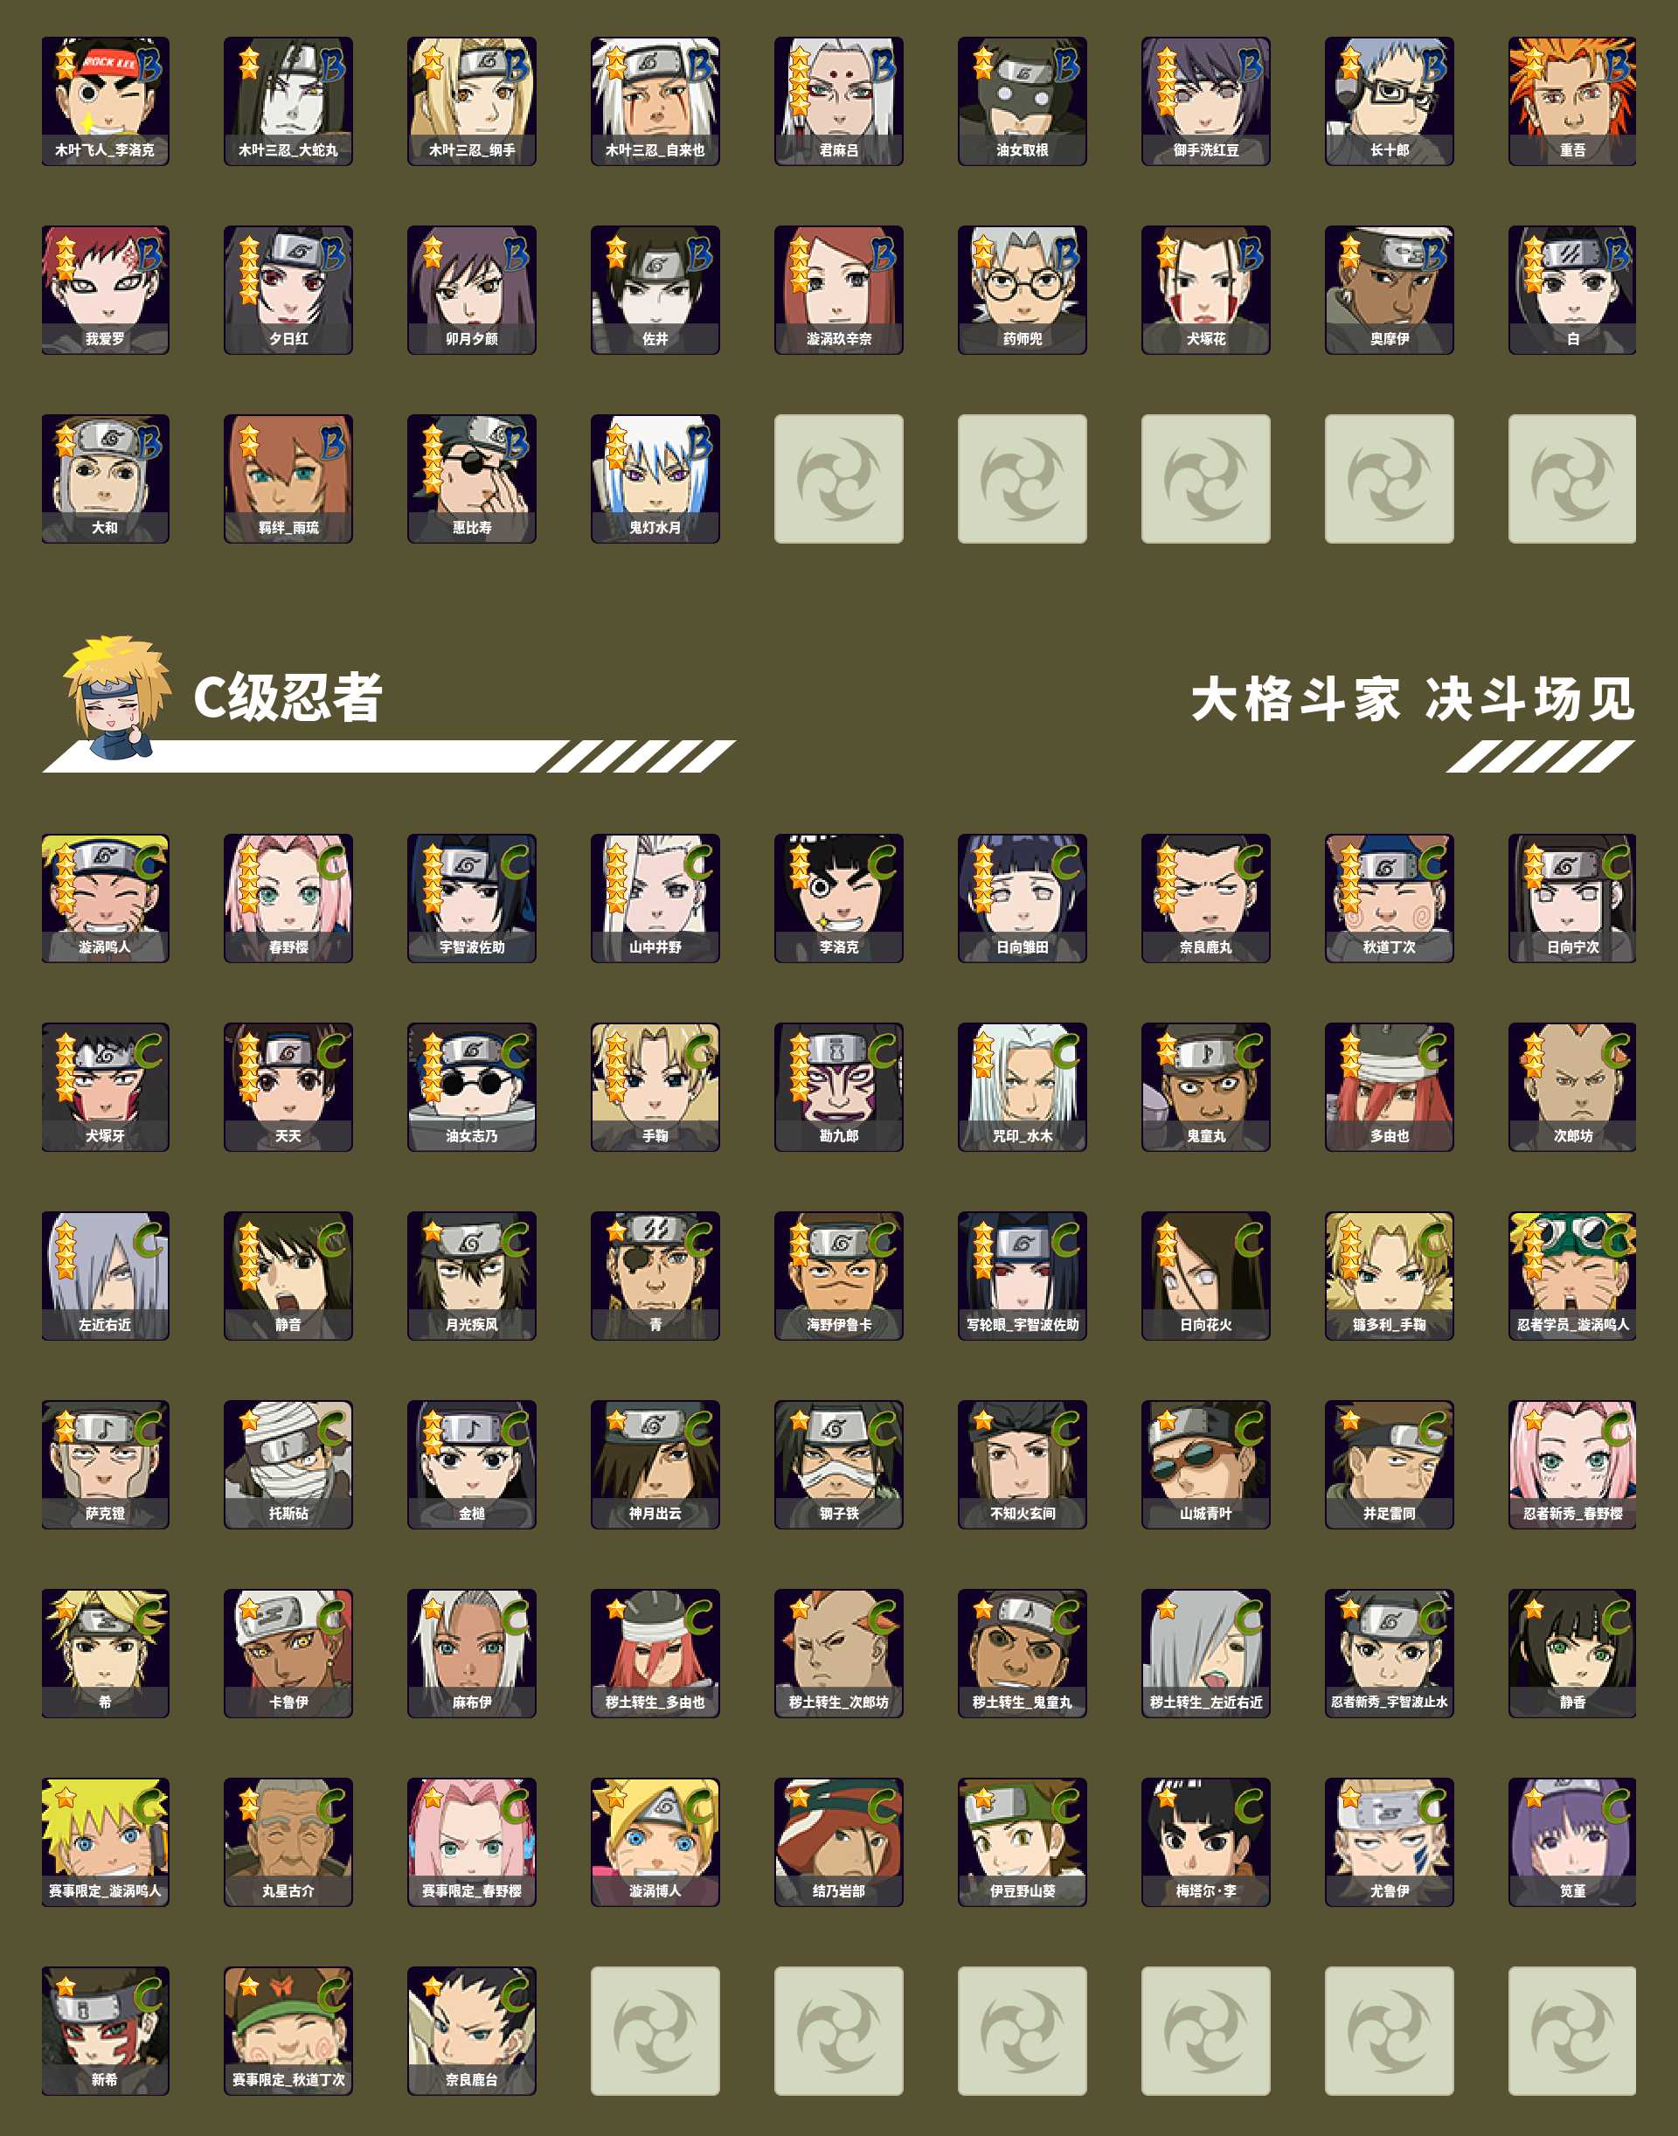The height and width of the screenshot is (2136, 1678).
Task: Open the 宇智波佐助 character card
Action: (x=472, y=898)
